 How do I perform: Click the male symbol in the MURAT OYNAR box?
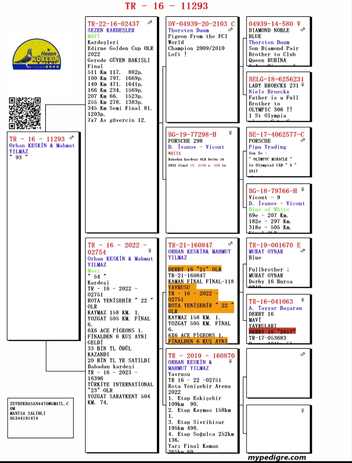303,251
